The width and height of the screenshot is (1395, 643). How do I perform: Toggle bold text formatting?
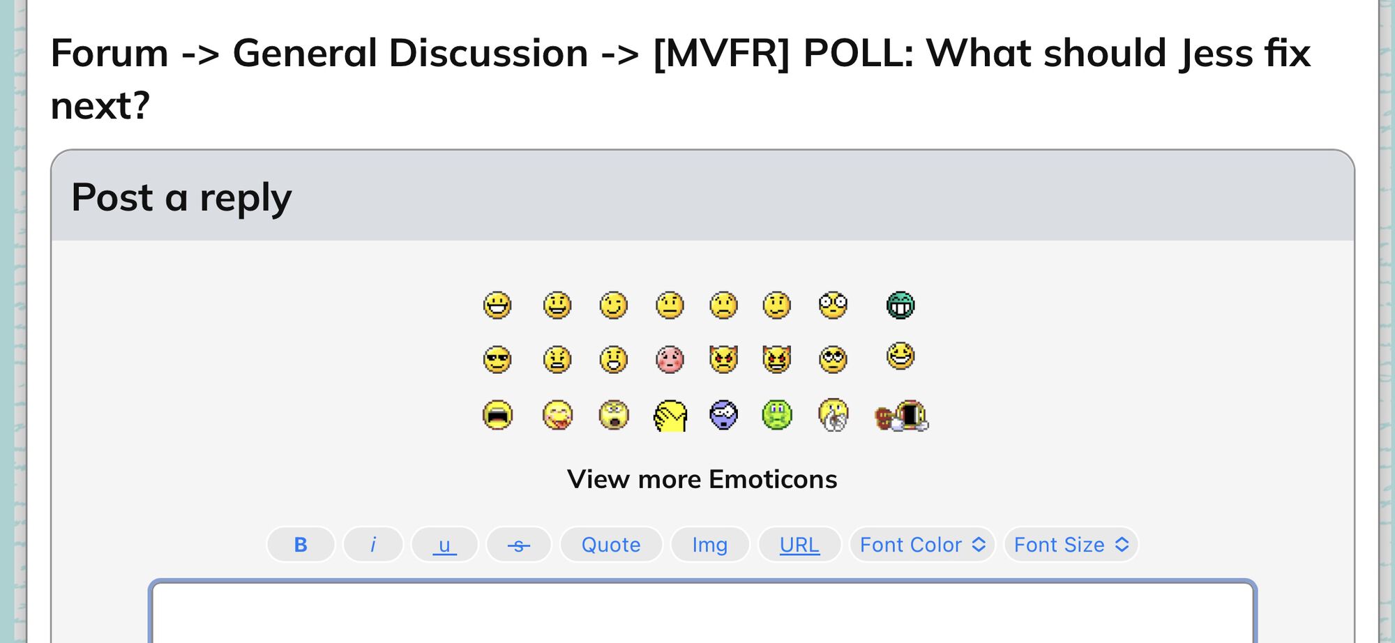coord(301,545)
